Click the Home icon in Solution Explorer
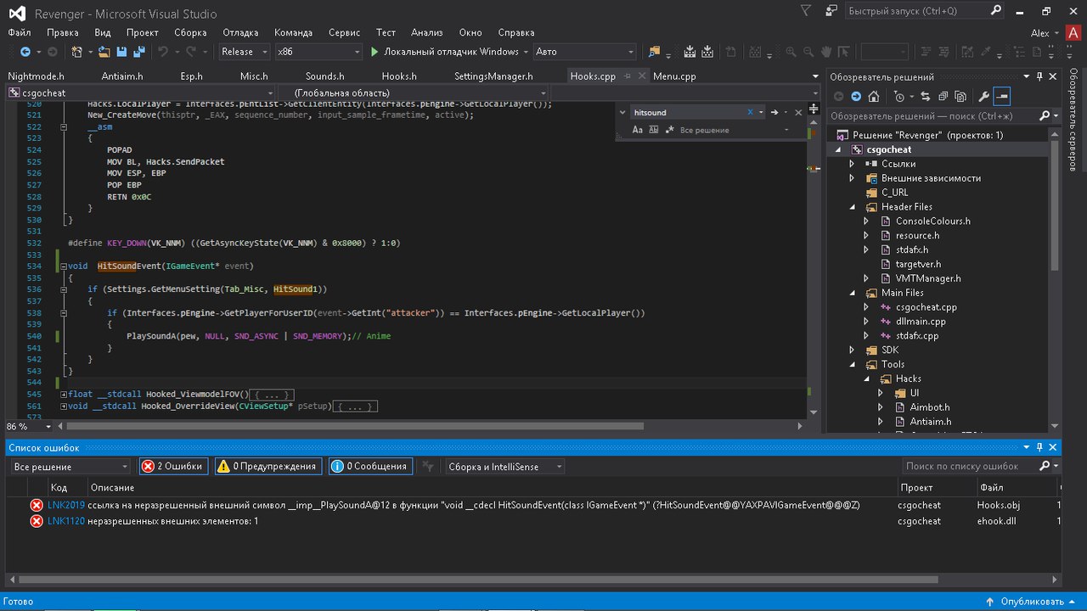 point(873,97)
